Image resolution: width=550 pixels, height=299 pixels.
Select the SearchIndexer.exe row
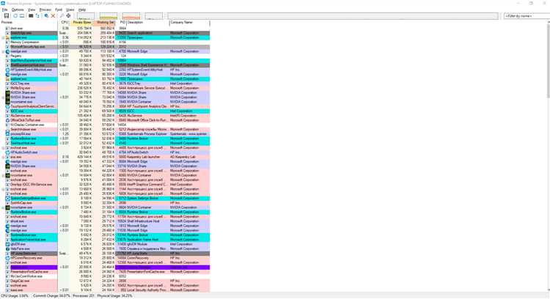coord(105,129)
